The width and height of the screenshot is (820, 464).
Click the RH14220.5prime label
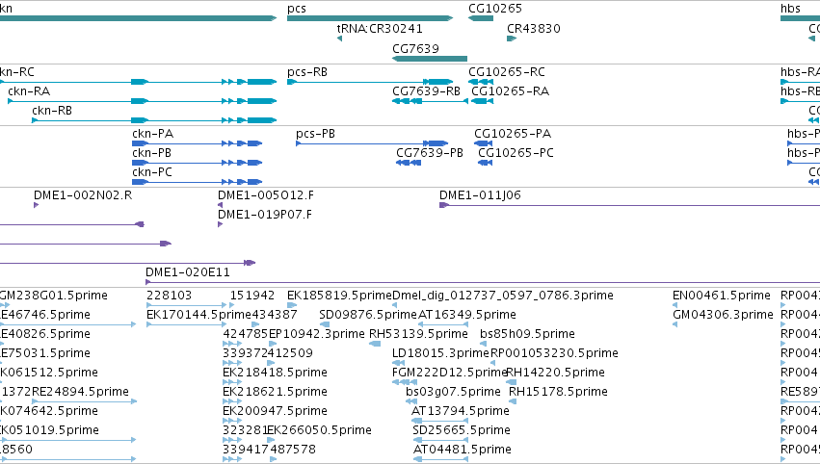coord(555,373)
